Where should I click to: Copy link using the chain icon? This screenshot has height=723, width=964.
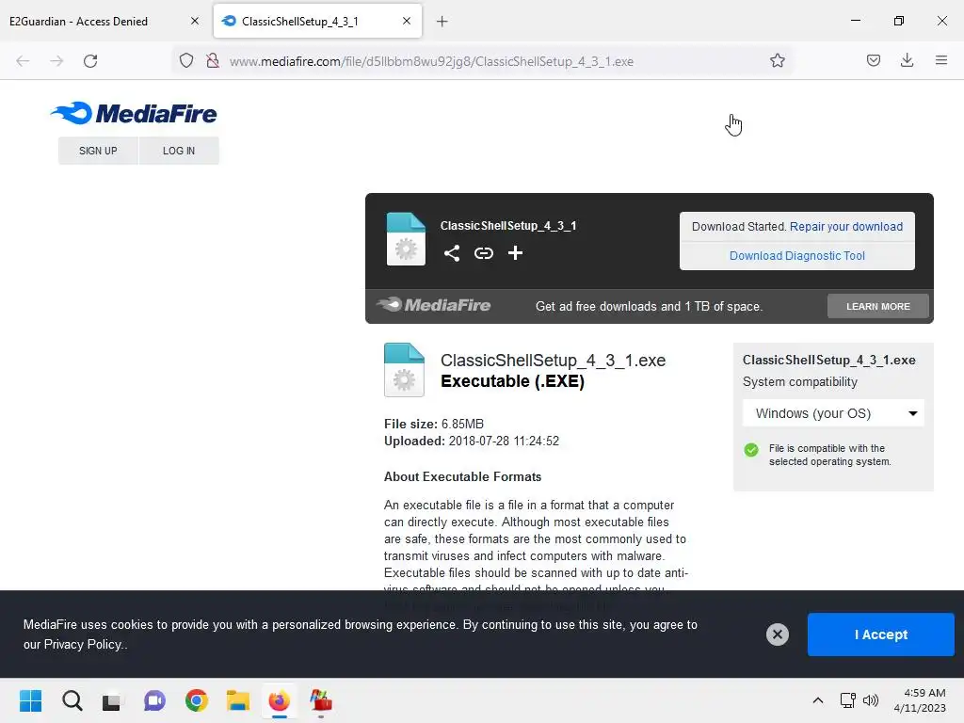[x=484, y=253]
